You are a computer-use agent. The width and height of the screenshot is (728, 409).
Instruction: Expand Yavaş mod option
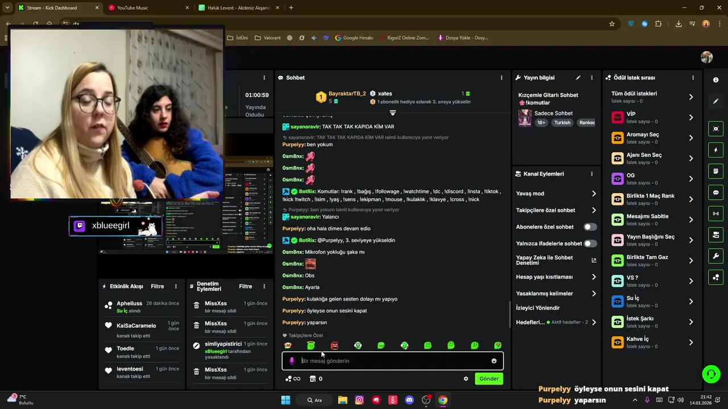[x=555, y=194]
